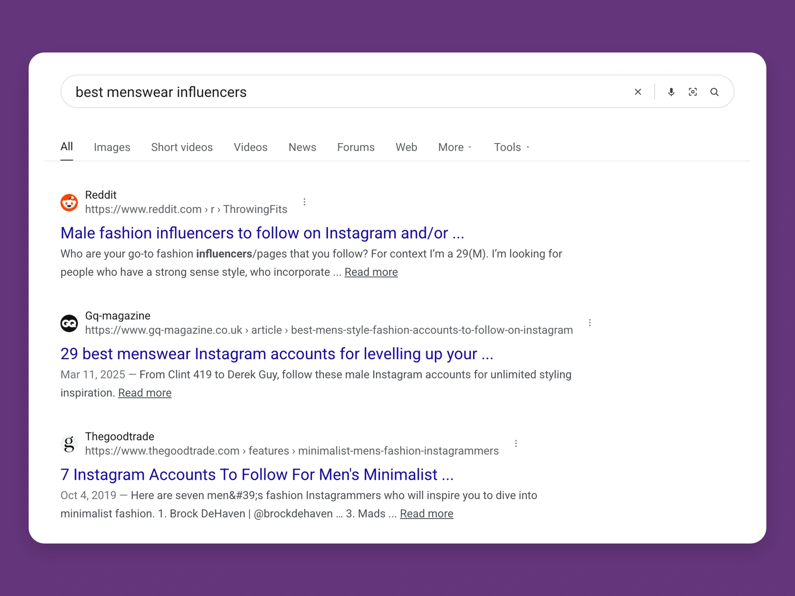
Task: Click the gq-magazine.co.uk article URL
Action: click(329, 330)
